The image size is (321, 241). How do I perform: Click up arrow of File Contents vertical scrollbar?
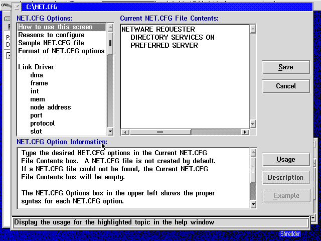click(253, 29)
